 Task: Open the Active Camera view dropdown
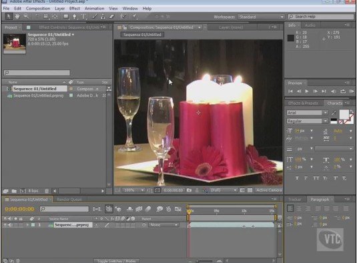pos(269,190)
